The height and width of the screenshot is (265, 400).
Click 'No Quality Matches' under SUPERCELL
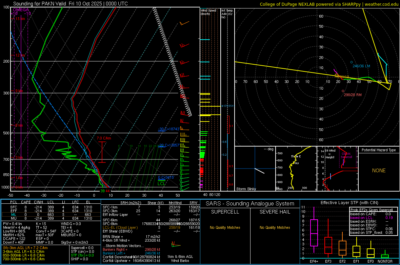click(225, 227)
